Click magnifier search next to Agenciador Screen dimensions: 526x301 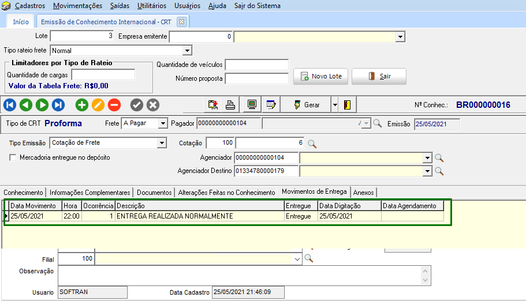tap(439, 157)
